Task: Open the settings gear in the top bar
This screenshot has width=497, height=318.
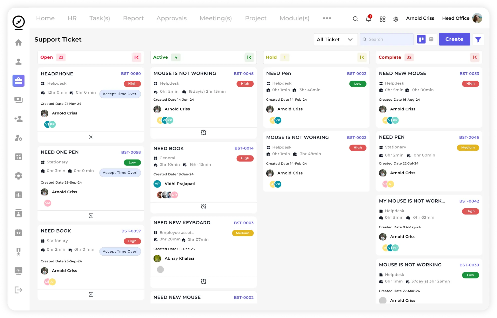Action: pyautogui.click(x=396, y=19)
